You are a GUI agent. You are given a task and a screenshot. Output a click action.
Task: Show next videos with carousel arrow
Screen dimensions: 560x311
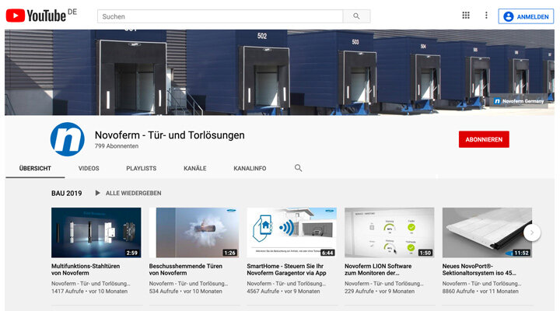point(533,232)
